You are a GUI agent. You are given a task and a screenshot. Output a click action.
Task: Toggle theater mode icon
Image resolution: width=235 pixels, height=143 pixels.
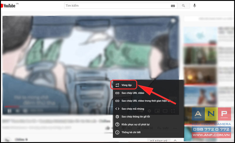coord(165,111)
